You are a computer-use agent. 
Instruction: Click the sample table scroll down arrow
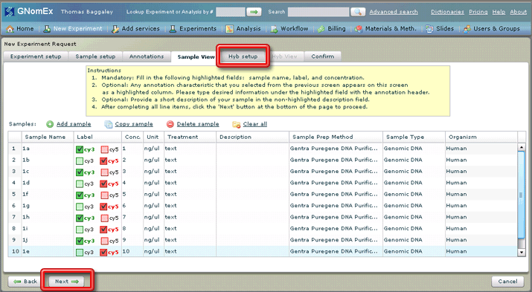coord(522,253)
